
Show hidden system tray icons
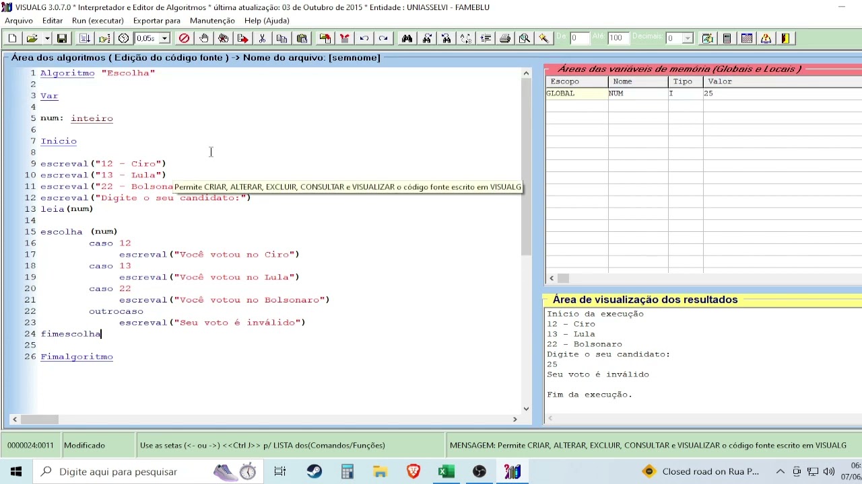[780, 471]
